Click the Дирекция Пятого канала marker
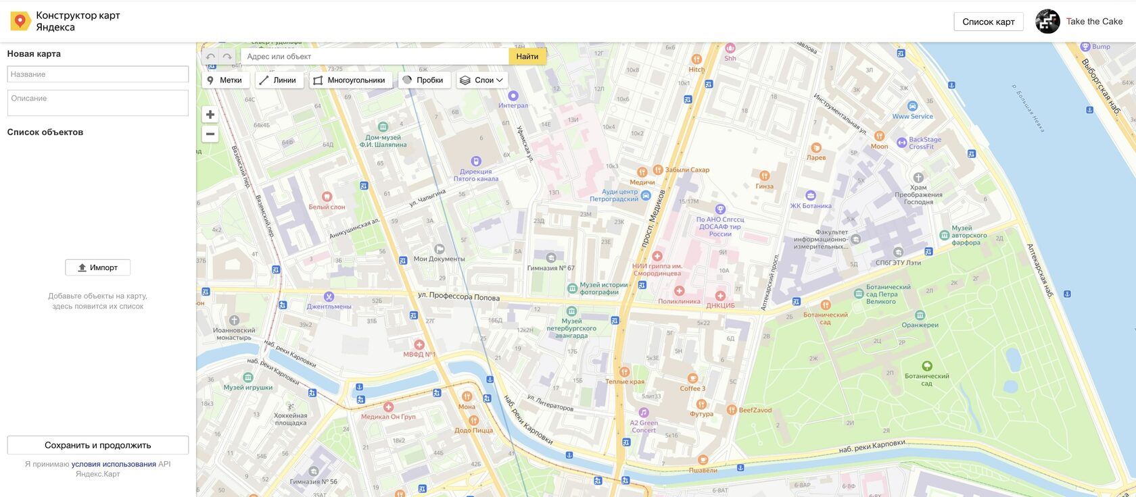The image size is (1136, 497). coord(476,161)
